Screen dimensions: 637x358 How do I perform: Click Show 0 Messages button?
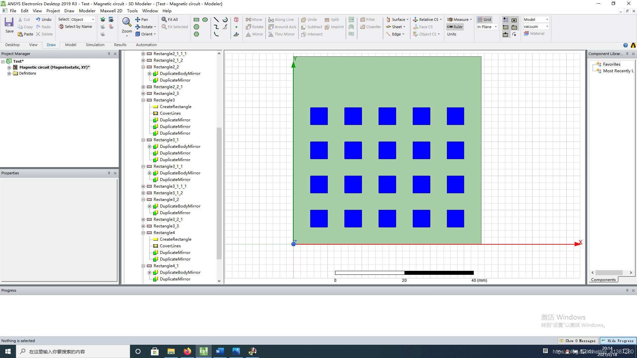578,341
